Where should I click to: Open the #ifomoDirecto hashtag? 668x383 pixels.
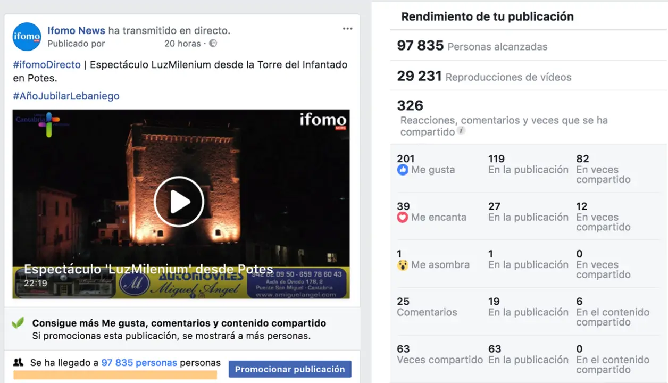tap(47, 65)
